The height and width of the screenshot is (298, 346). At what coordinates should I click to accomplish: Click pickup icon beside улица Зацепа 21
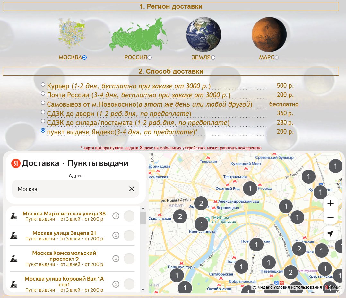click(14, 235)
